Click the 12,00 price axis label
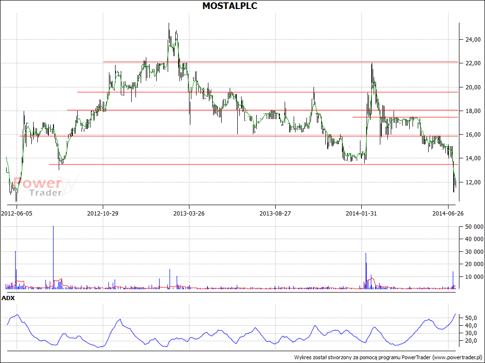 (473, 182)
